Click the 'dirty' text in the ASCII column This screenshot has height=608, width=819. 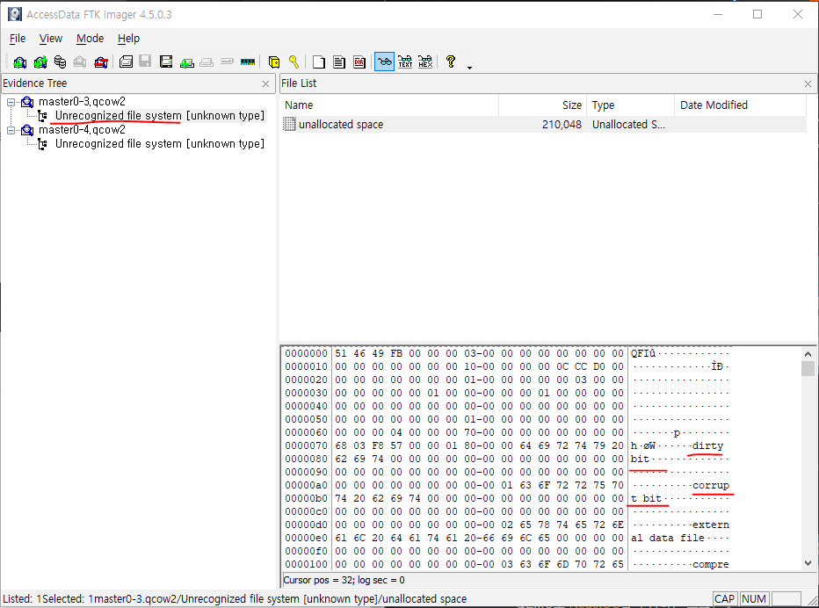[707, 445]
